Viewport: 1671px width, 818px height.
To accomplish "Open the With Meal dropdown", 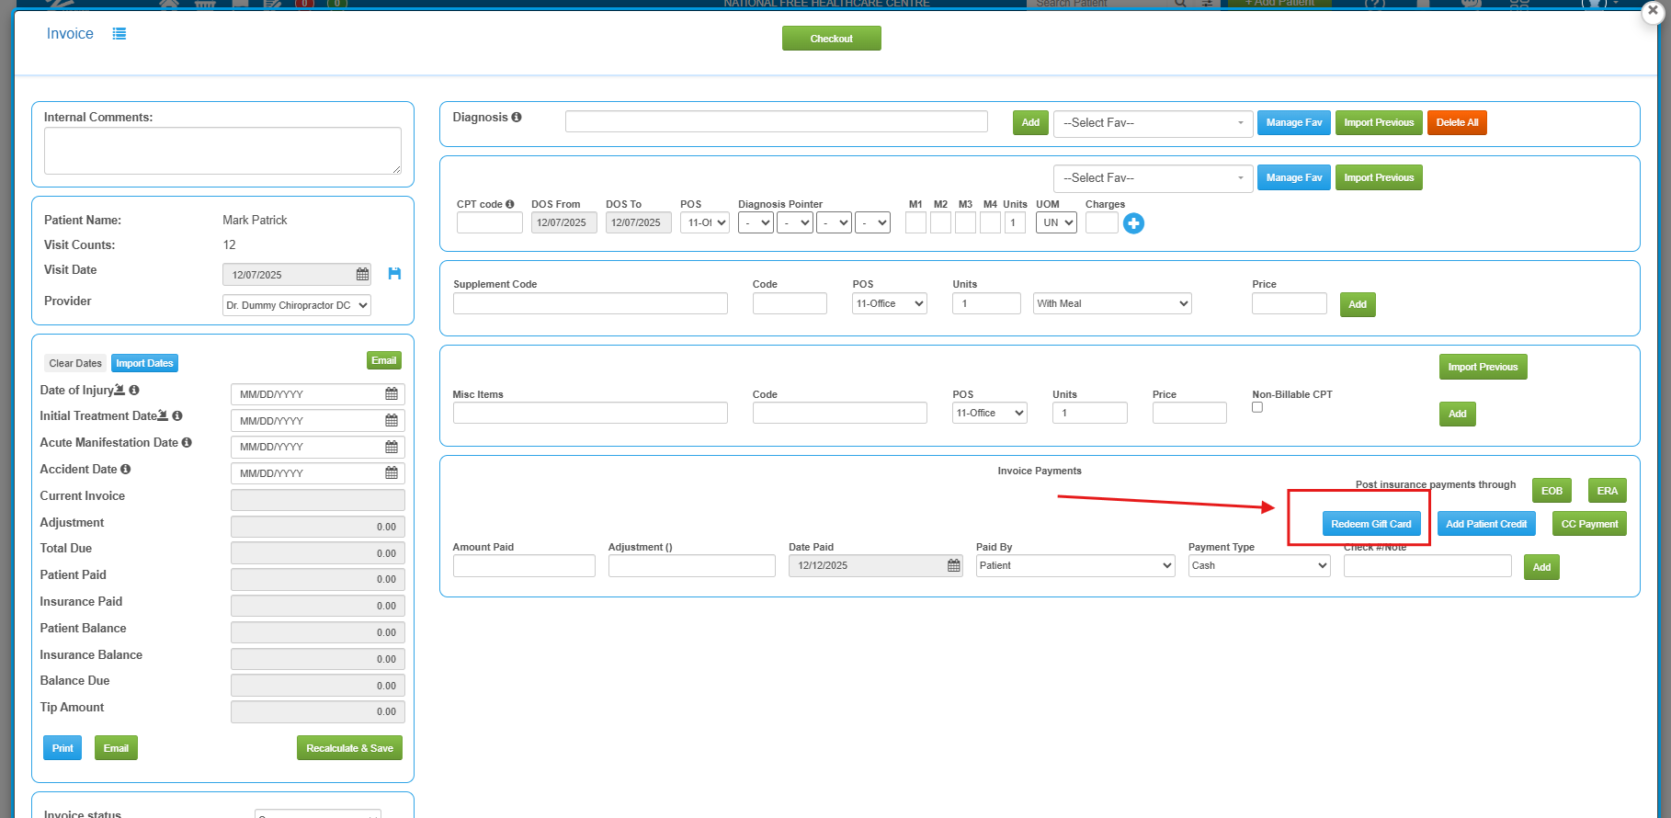I will [x=1111, y=304].
